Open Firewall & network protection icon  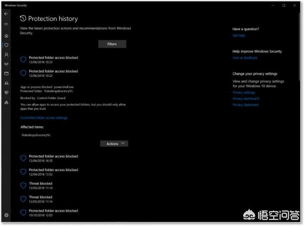point(6,64)
